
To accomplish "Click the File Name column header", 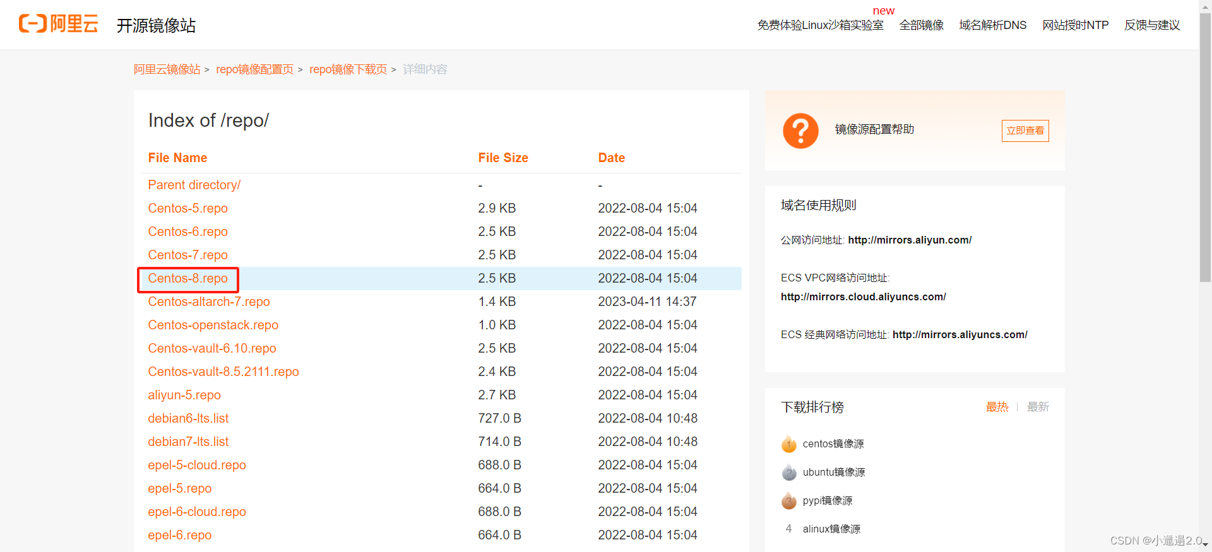I will 177,158.
